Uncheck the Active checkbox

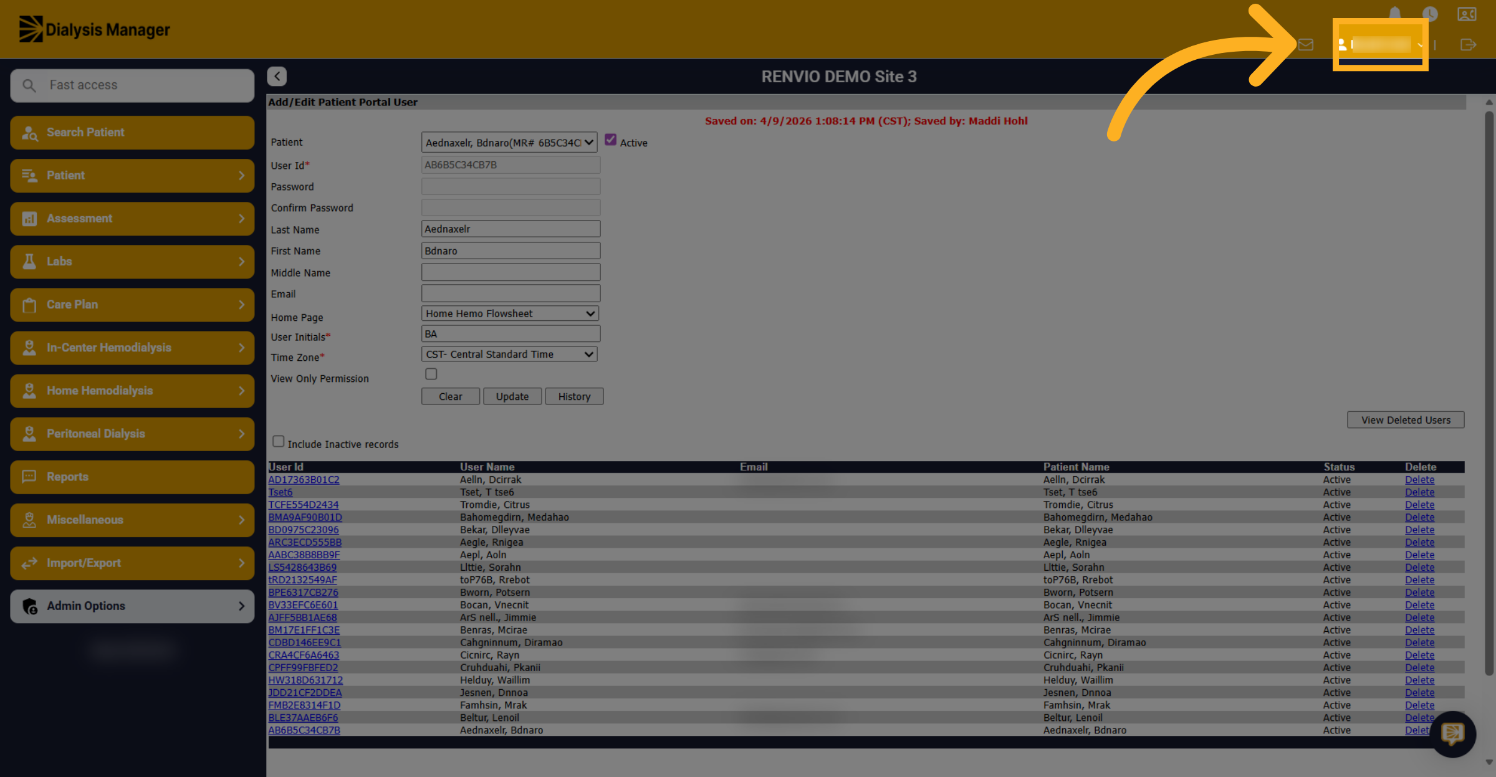pos(610,140)
